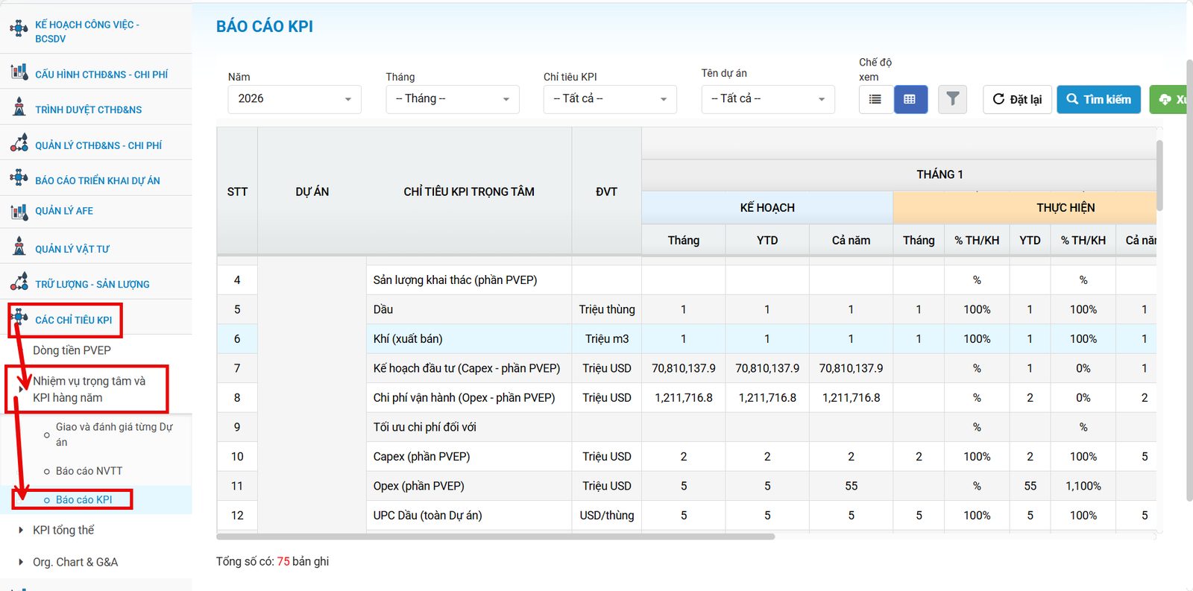This screenshot has height=591, width=1193.
Task: Click the TRÌNH DUYỆT CTHĐ&NS icon
Action: (x=19, y=107)
